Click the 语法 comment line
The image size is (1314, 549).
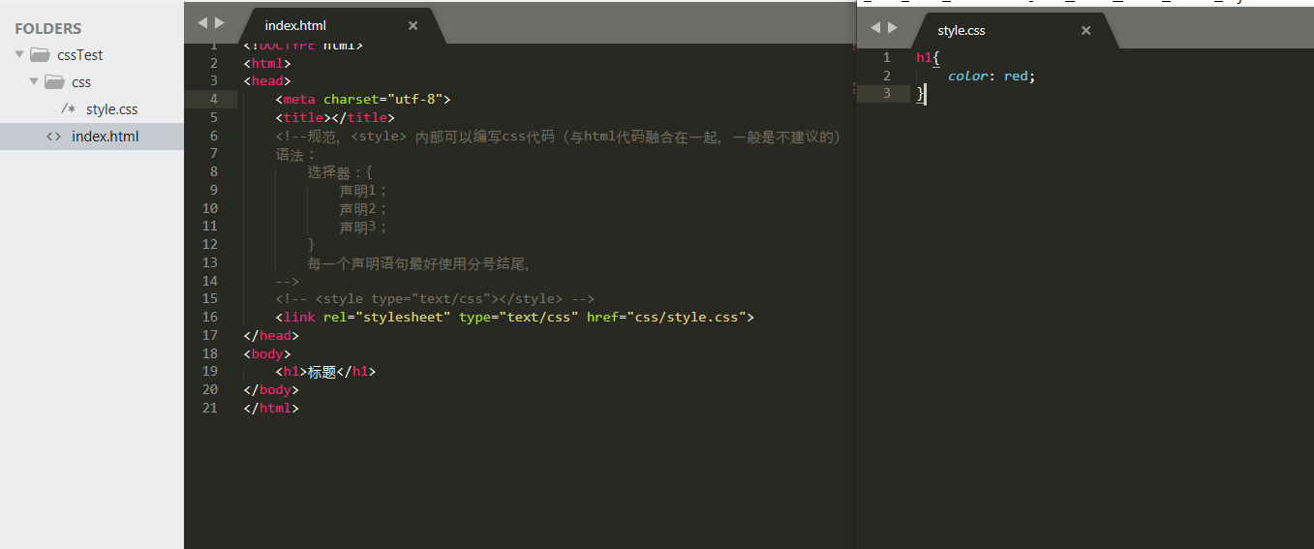pos(295,154)
